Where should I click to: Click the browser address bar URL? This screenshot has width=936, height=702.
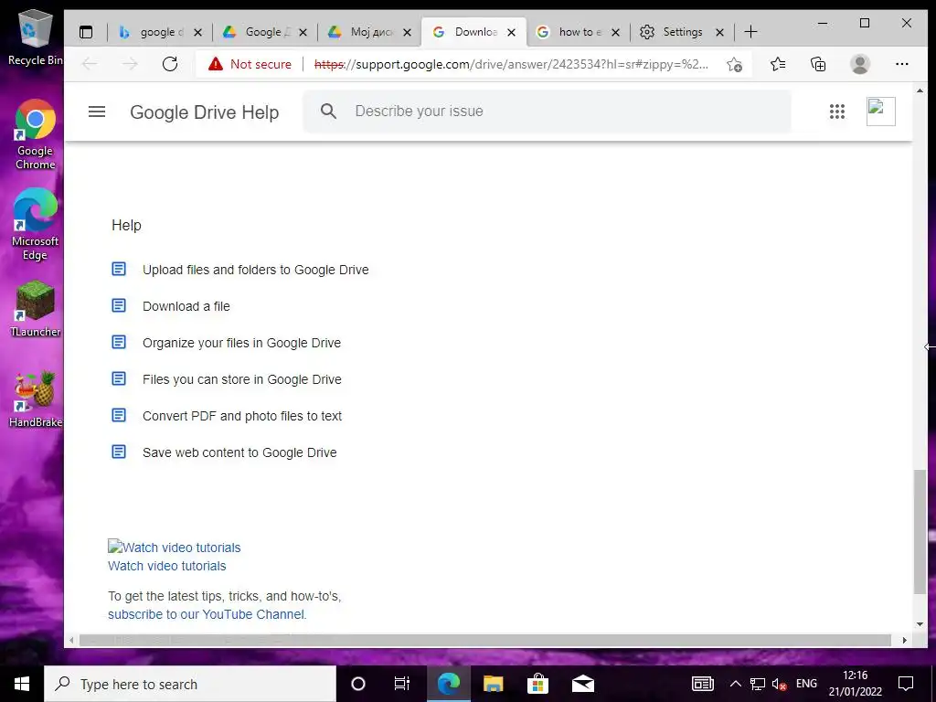[x=511, y=64]
